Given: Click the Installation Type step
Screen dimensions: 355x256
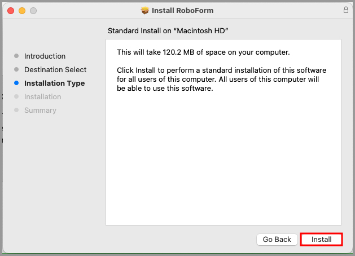Looking at the screenshot, I should (55, 83).
